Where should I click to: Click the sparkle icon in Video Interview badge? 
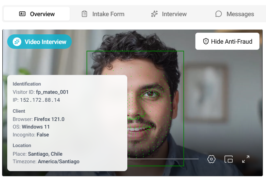[x=17, y=42]
